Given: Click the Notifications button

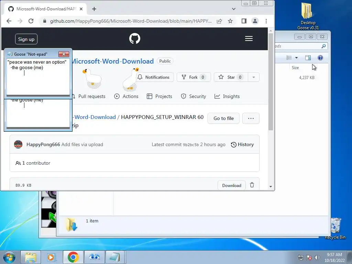Looking at the screenshot, I should point(155,77).
